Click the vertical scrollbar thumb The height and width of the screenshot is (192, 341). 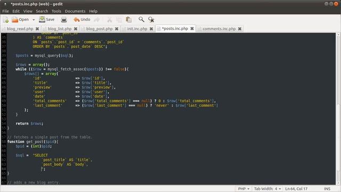tap(338, 137)
